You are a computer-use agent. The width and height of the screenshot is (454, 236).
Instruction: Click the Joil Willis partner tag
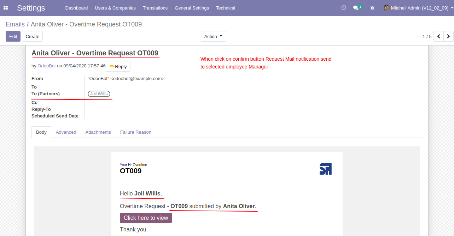click(x=99, y=94)
